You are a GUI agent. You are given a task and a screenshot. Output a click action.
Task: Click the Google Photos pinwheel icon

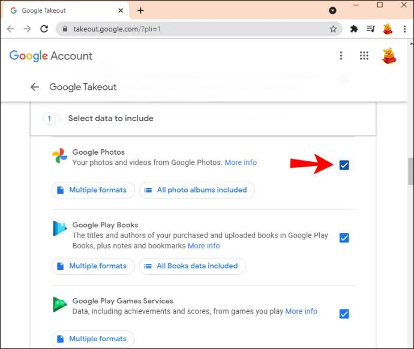coord(59,156)
